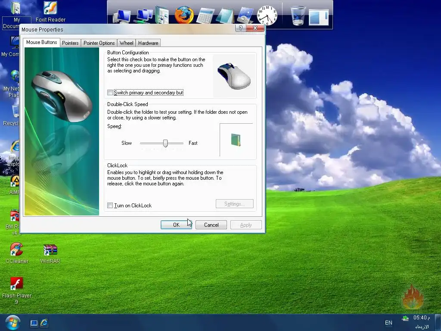Switch to the Wheel tab
Image resolution: width=441 pixels, height=331 pixels.
pyautogui.click(x=126, y=43)
